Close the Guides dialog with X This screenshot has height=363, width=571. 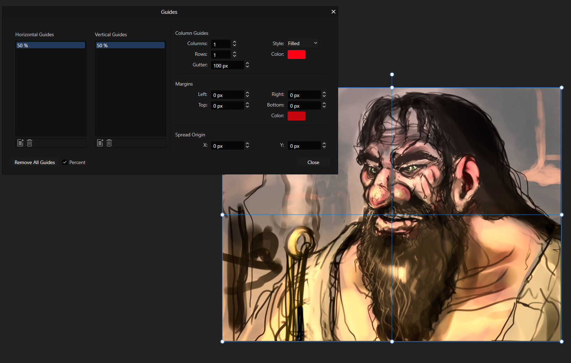333,12
